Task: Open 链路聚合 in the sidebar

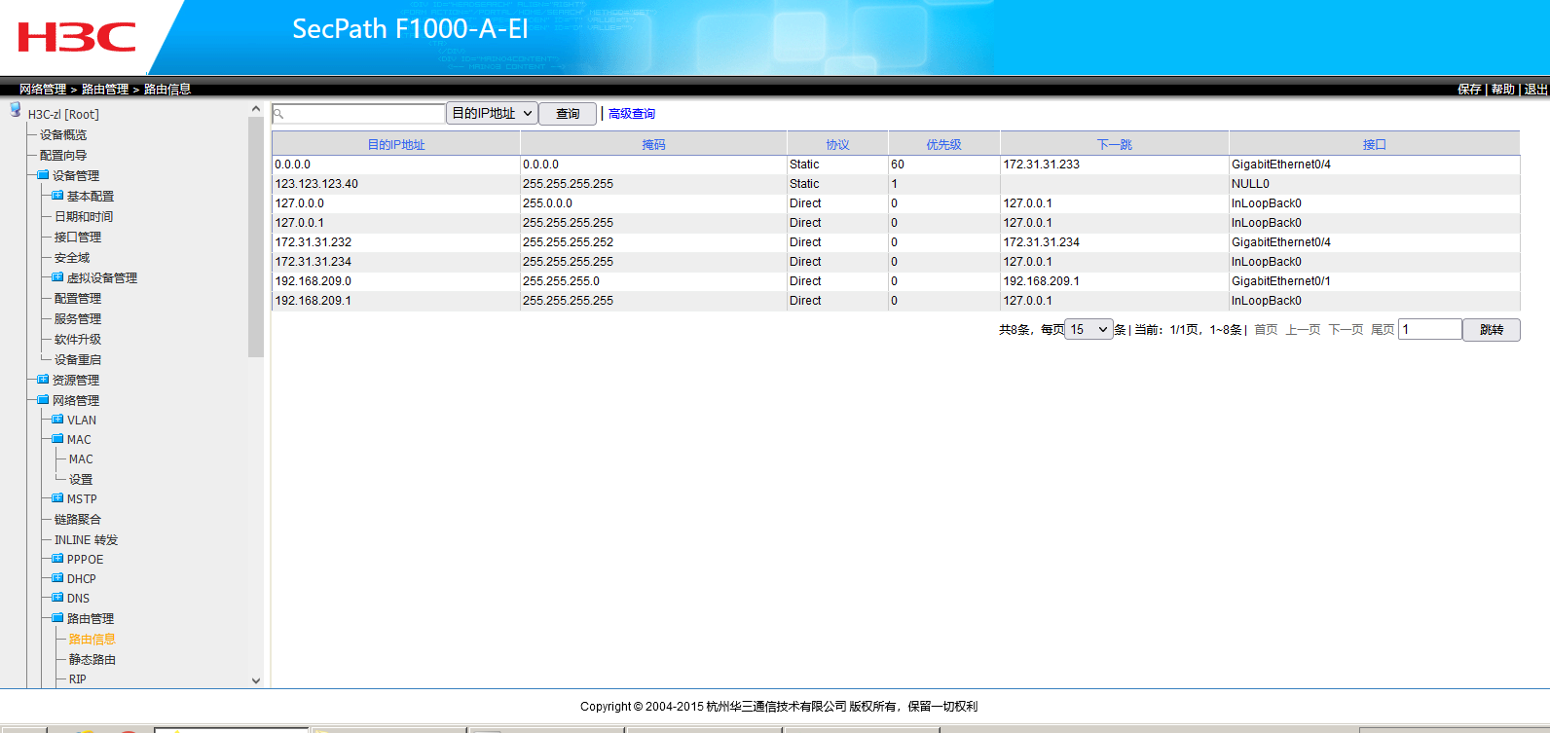Action: 78,520
